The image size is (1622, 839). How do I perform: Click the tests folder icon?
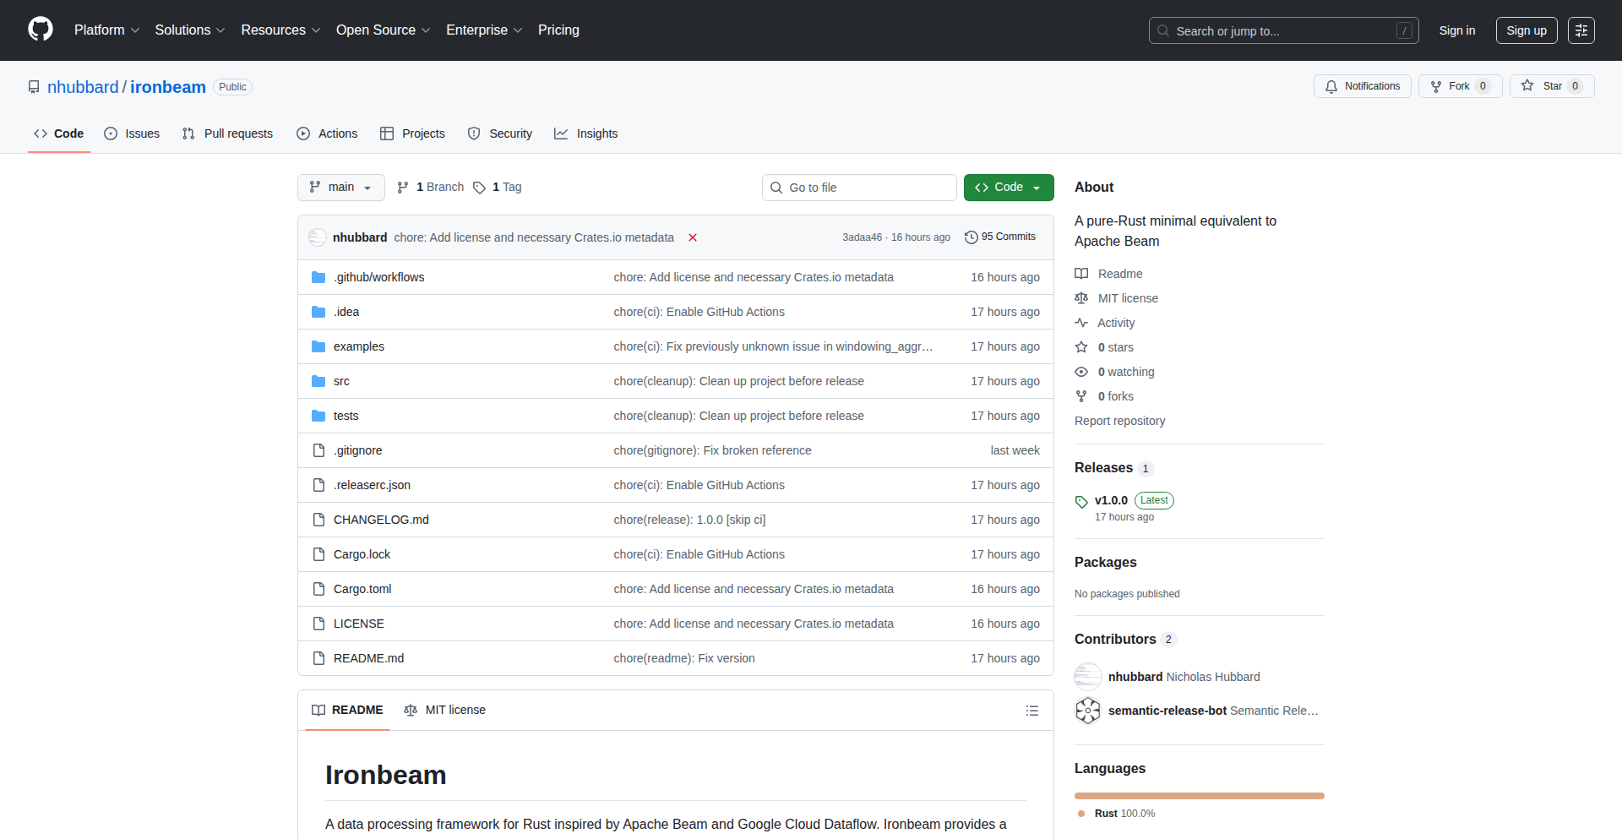pyautogui.click(x=318, y=416)
